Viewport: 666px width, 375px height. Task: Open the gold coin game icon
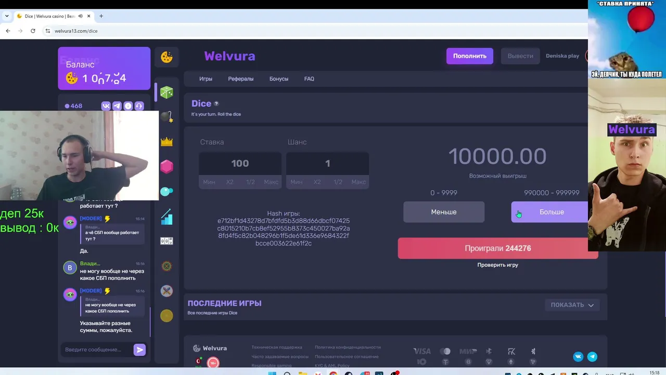[166, 316]
